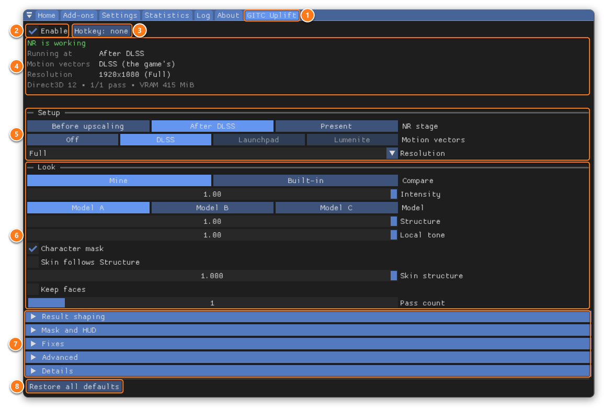Click the 'Direct3D 12' info line
Screen dimensions: 604x409
110,85
